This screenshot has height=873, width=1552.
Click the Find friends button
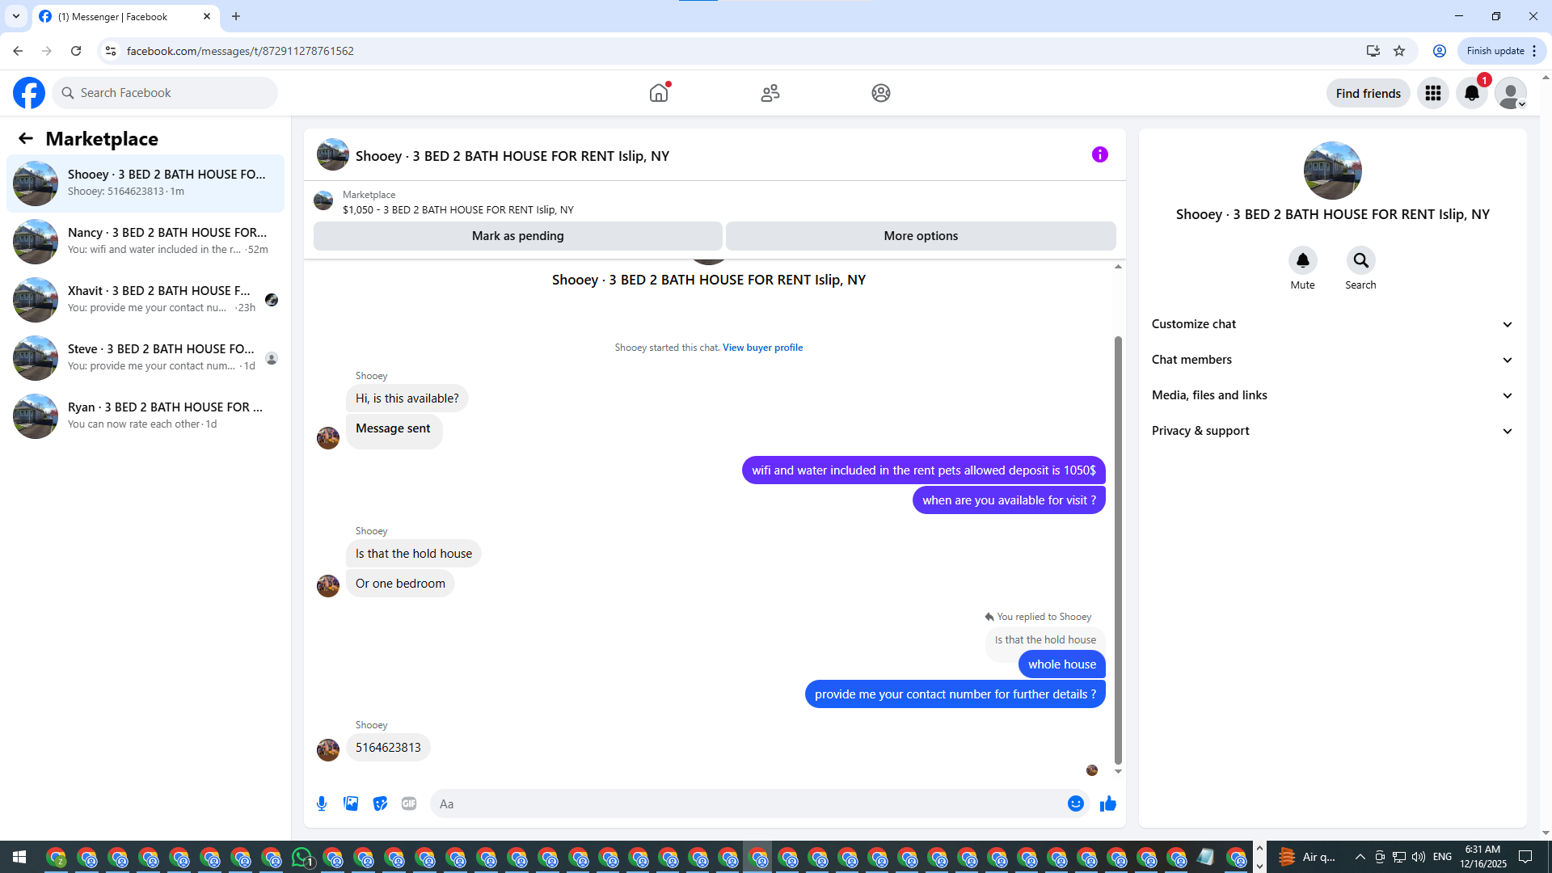1369,93
